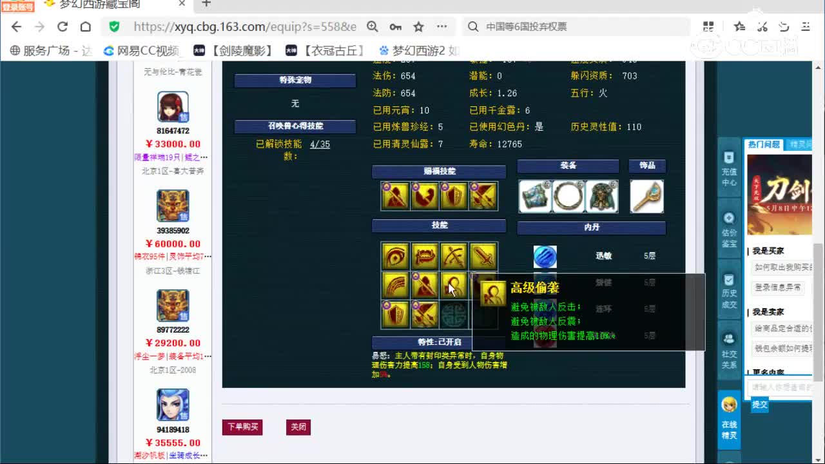Open the 在线精灵 assistant

coord(729,419)
